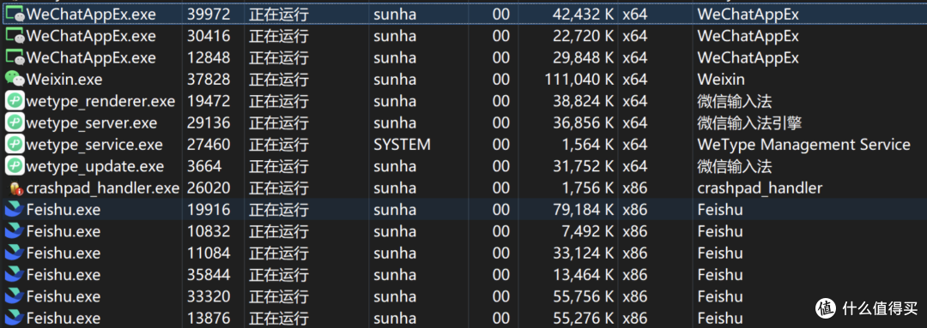Click memory value 111,040 K
Image resolution: width=927 pixels, height=328 pixels.
579,79
